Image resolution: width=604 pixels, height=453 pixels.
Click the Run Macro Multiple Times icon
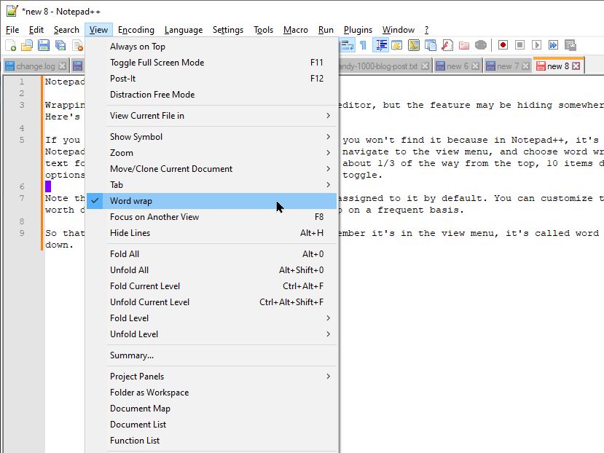point(553,45)
